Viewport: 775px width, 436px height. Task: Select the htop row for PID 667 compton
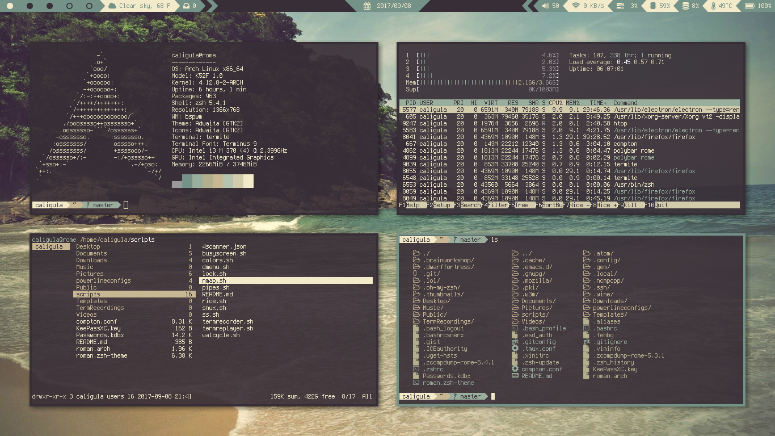[x=570, y=144]
